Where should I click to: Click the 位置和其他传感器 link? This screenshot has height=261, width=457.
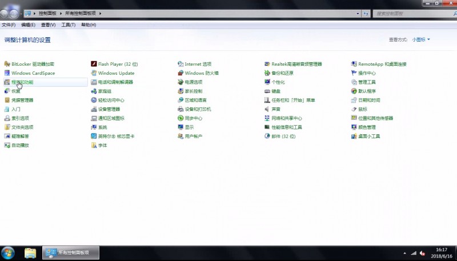click(376, 118)
